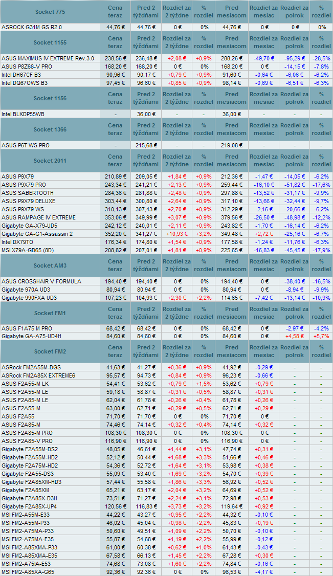Select the ASUS F1A75 M PRO name
Screen dimensions: 333x576
27,328
